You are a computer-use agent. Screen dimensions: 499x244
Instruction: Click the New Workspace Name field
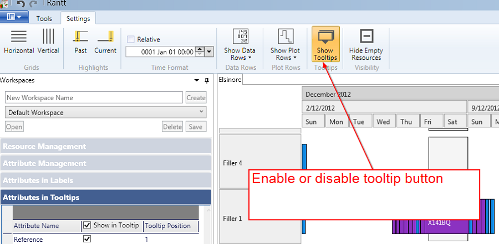tap(94, 97)
